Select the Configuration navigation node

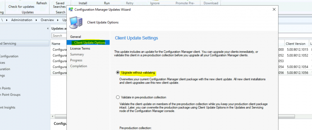click(9, 56)
